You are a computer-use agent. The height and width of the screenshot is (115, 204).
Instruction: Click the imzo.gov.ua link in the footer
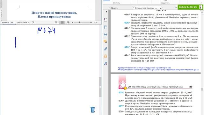tap(192, 70)
